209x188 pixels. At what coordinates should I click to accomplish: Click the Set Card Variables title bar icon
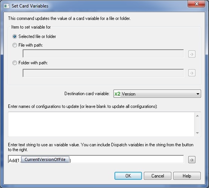point(6,6)
